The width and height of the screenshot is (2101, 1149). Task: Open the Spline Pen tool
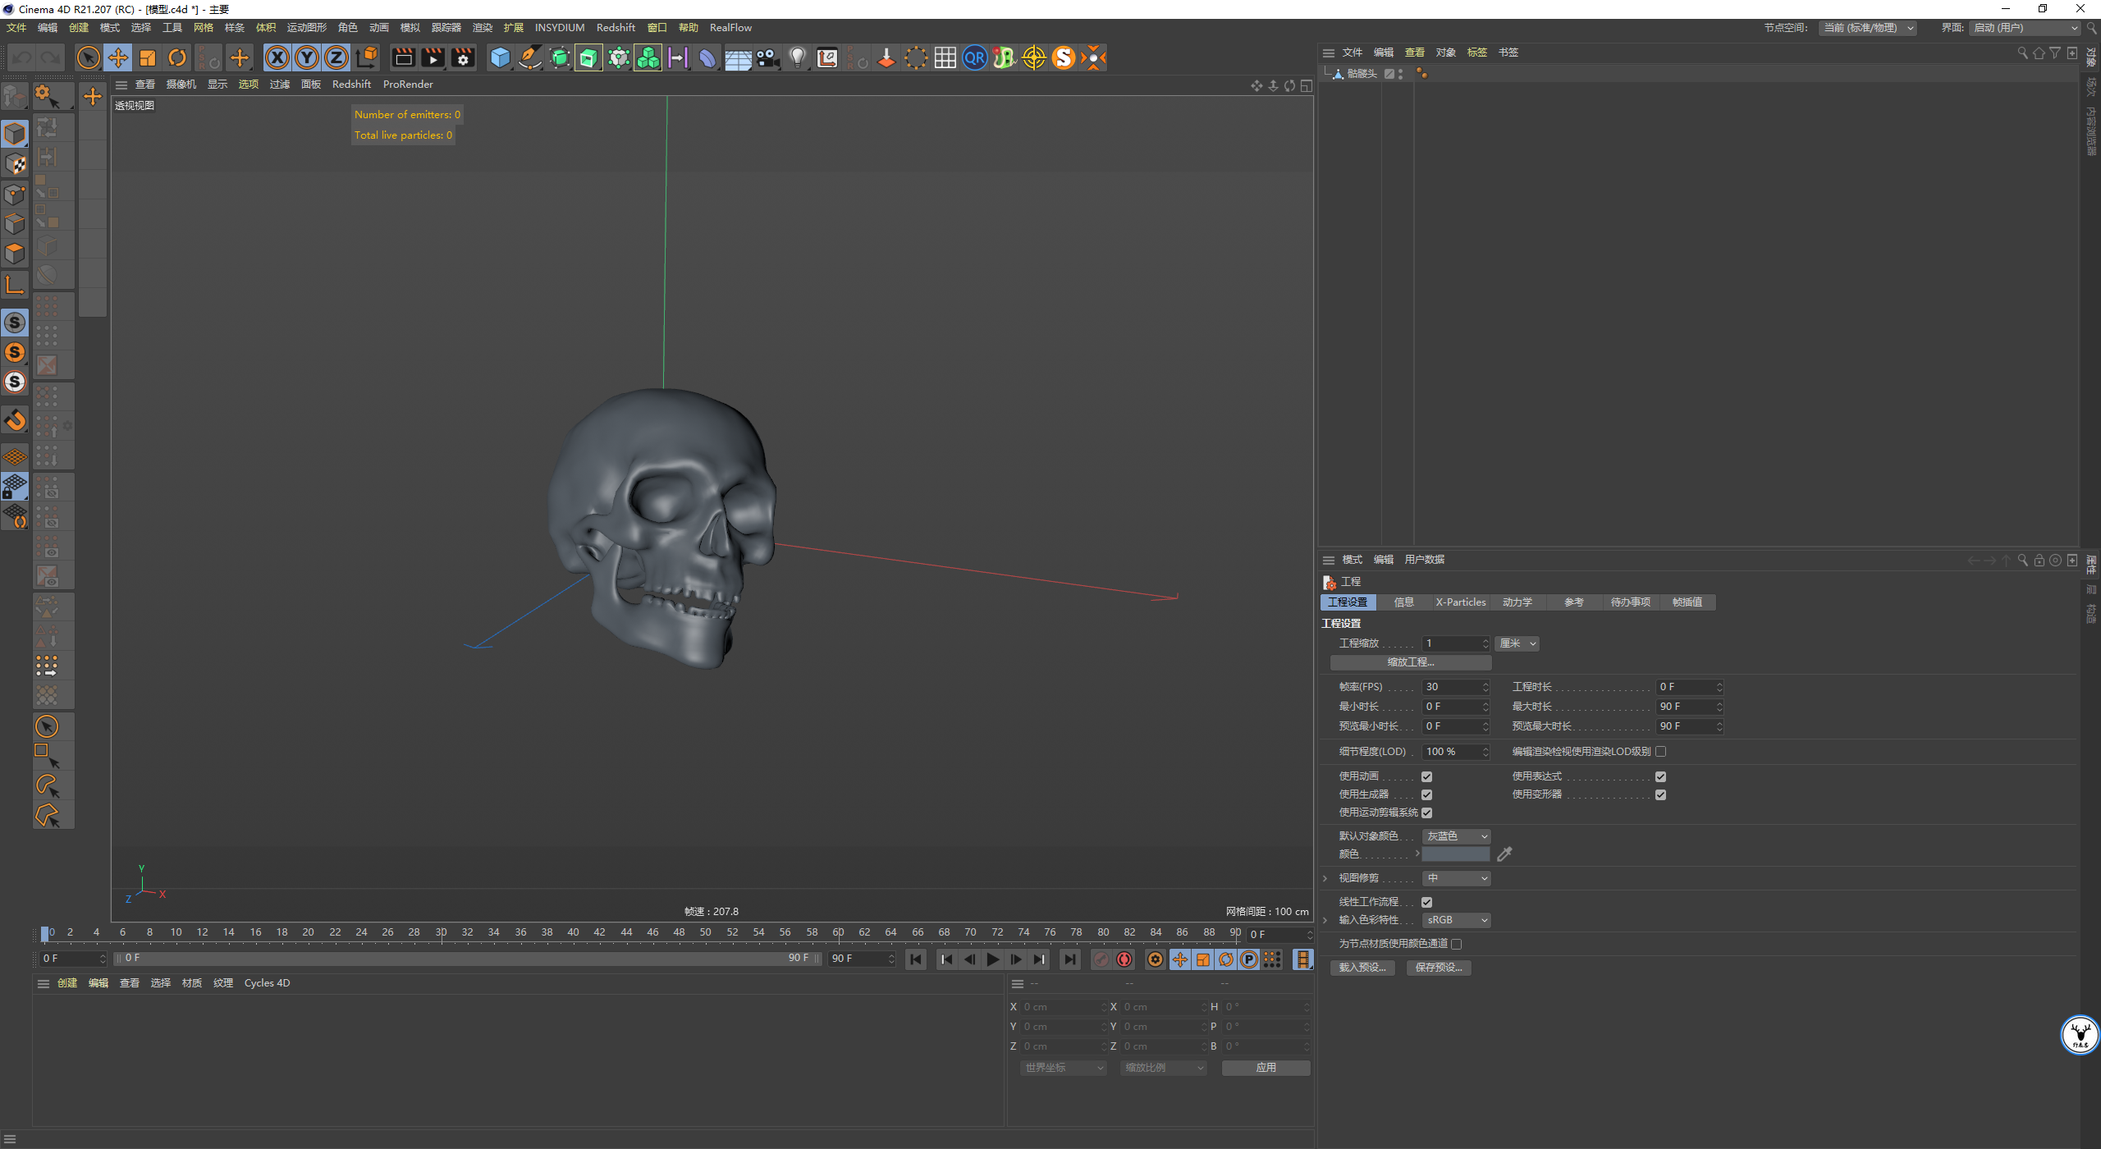click(530, 57)
